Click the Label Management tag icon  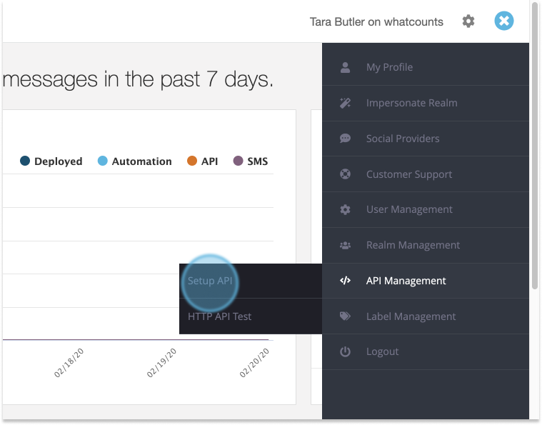point(346,316)
